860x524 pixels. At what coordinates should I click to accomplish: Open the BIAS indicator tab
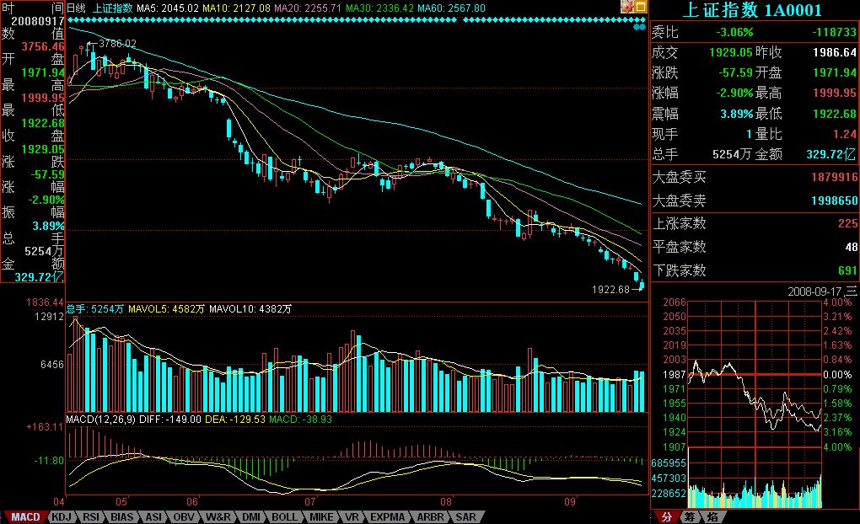point(121,516)
